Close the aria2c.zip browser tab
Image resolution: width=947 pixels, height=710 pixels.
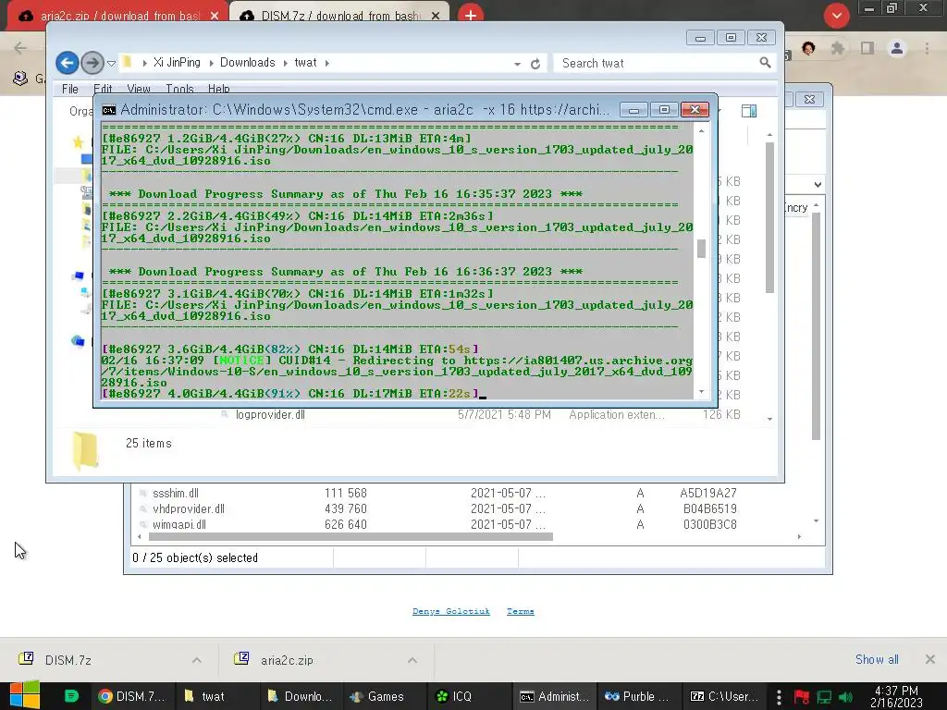(215, 16)
